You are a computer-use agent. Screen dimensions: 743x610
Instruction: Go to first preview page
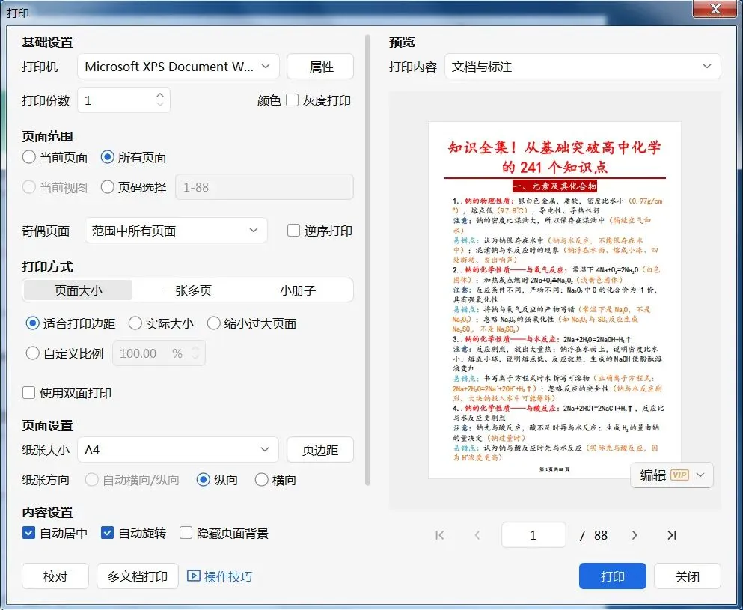coord(439,535)
